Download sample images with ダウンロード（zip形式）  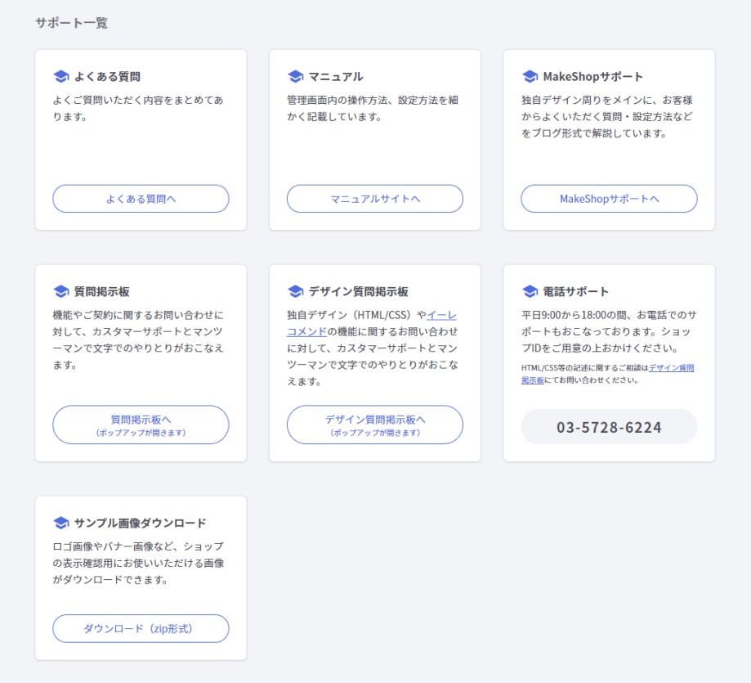[x=141, y=628]
